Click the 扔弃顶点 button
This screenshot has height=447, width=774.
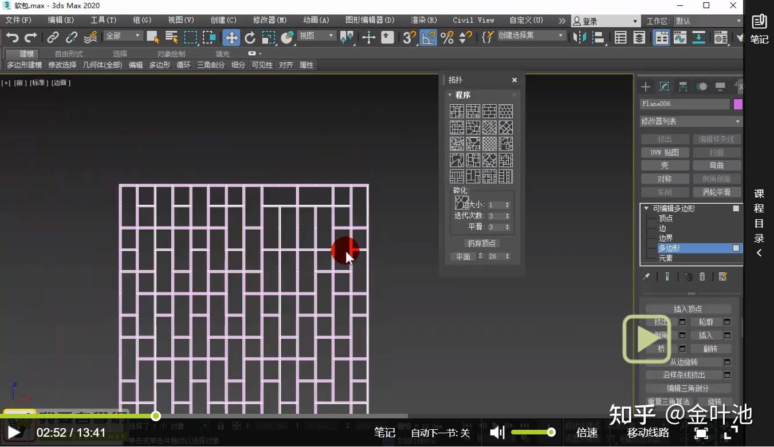(x=481, y=243)
